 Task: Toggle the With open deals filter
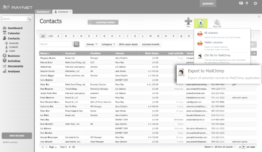click(128, 44)
